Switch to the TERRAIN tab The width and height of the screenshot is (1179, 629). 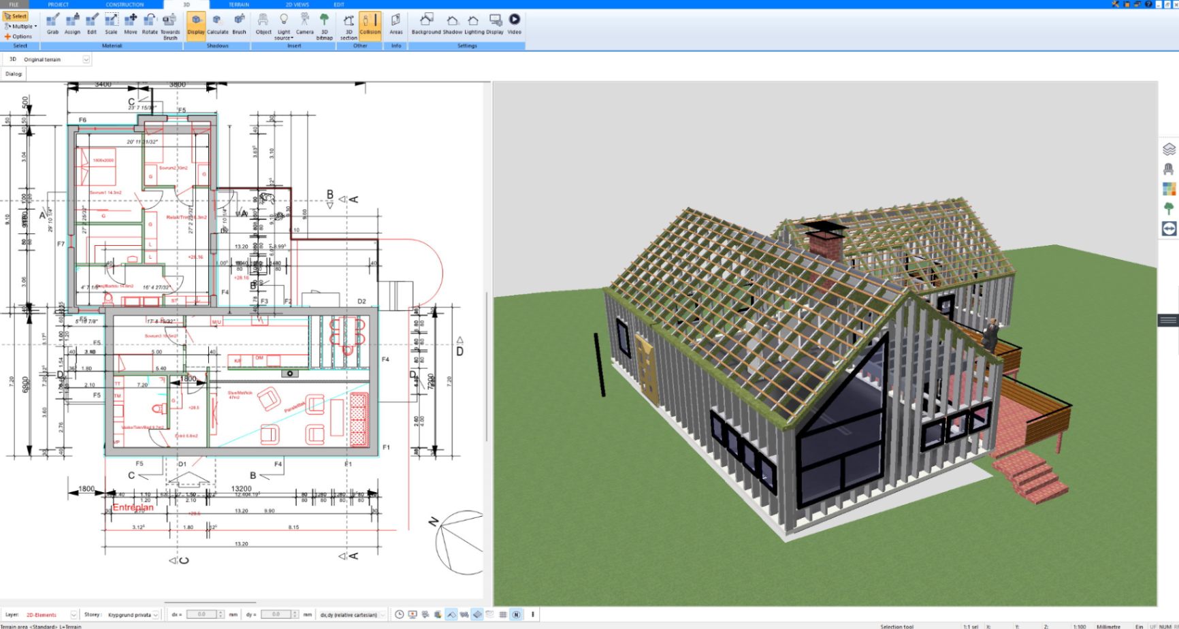[239, 4]
